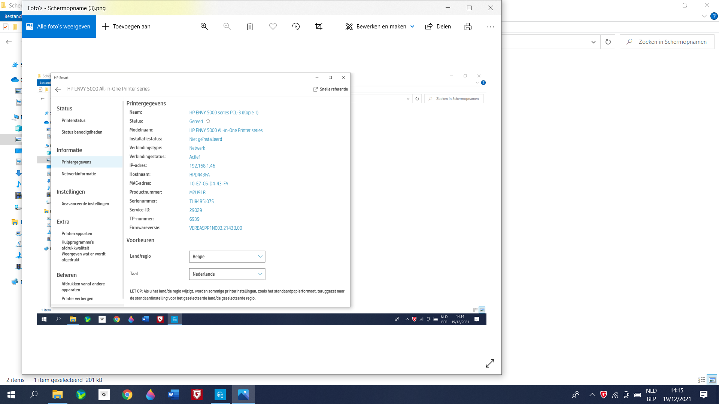
Task: Click properties checkmark icon in Explorer title bar
Action: pos(6,27)
